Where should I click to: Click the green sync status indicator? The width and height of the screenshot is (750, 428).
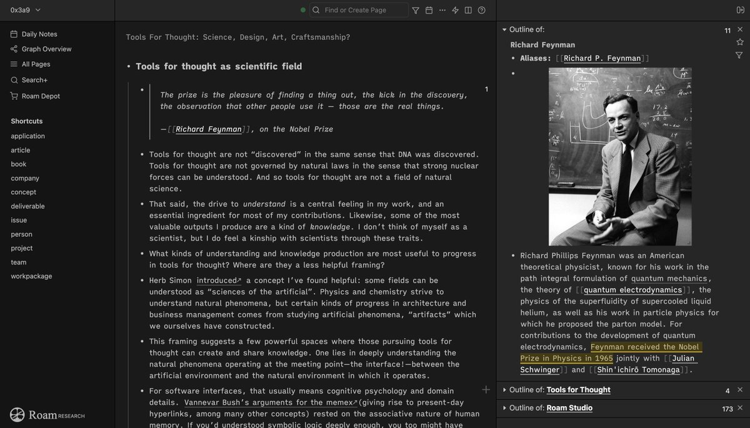(x=303, y=10)
